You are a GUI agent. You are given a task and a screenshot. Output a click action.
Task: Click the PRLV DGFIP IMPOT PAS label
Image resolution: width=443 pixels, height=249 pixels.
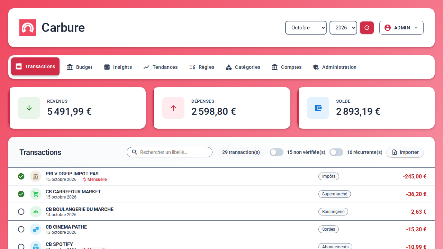[x=72, y=174]
